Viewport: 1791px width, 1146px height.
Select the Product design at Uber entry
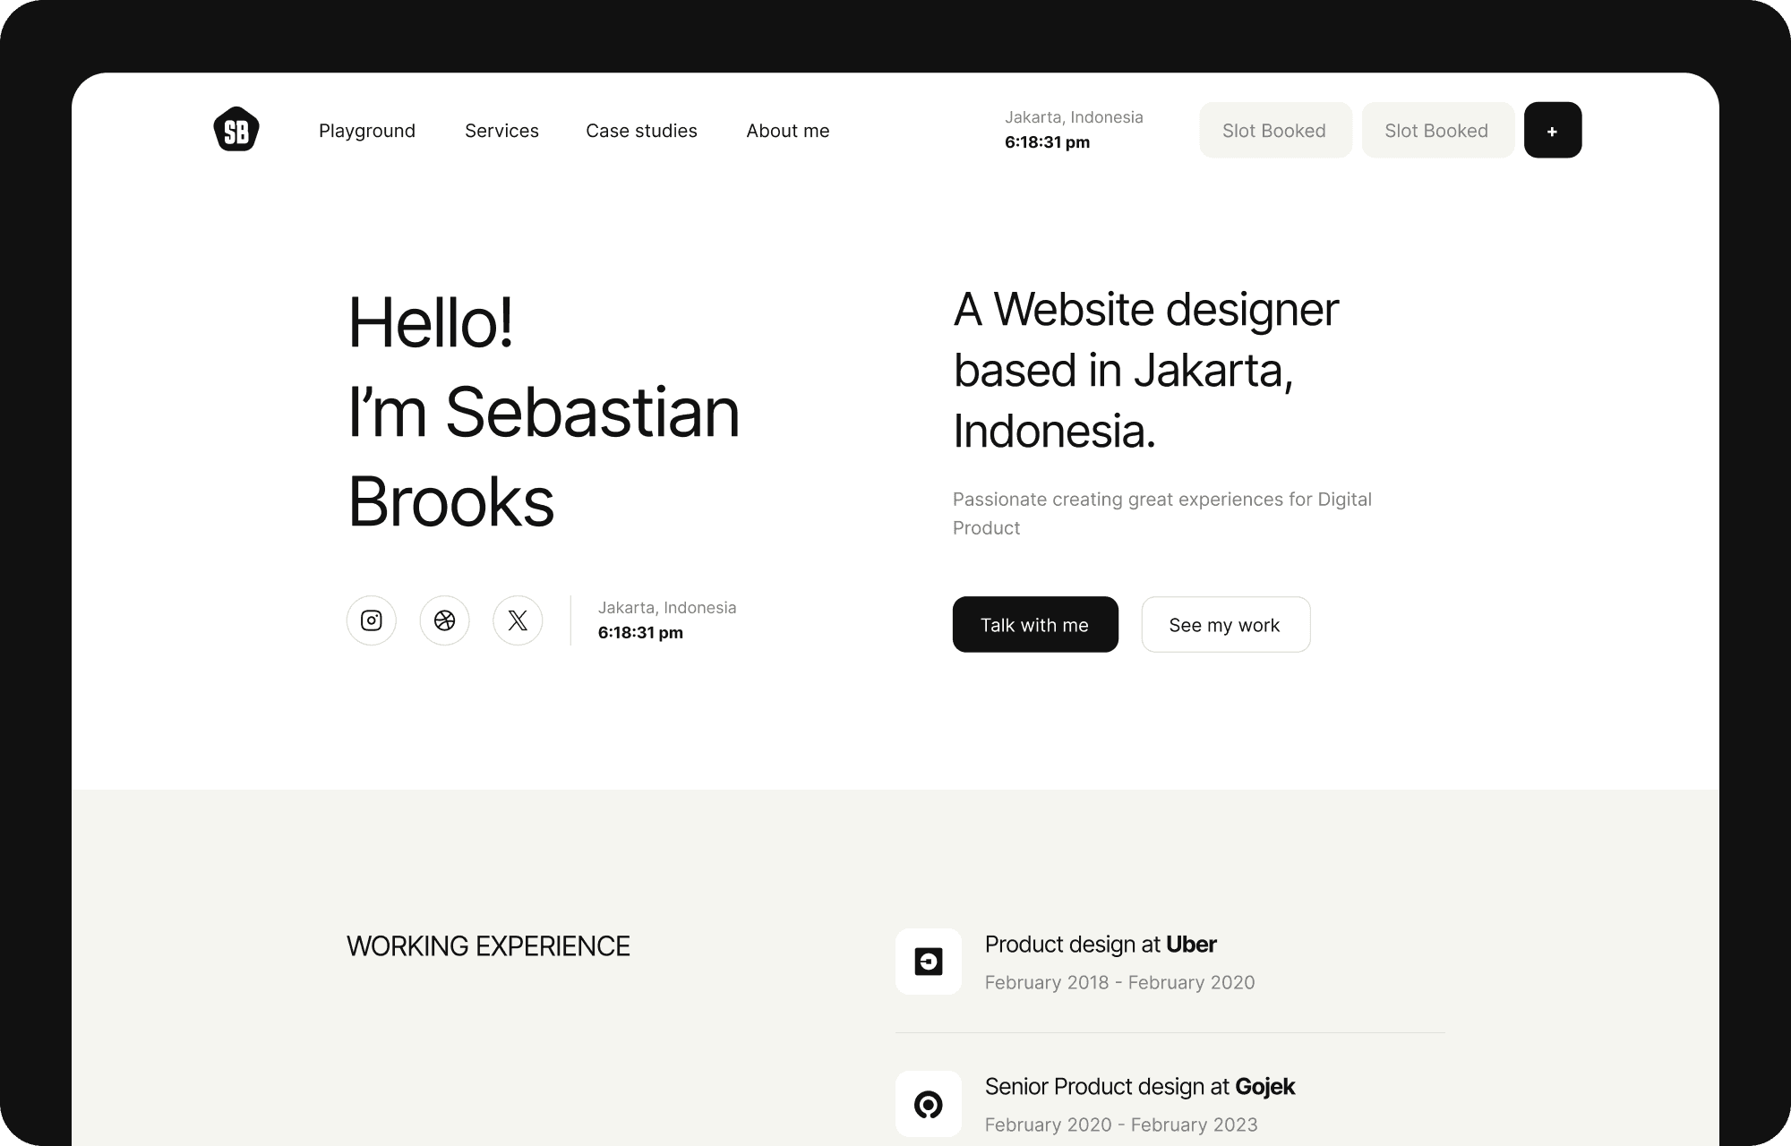click(x=1101, y=944)
